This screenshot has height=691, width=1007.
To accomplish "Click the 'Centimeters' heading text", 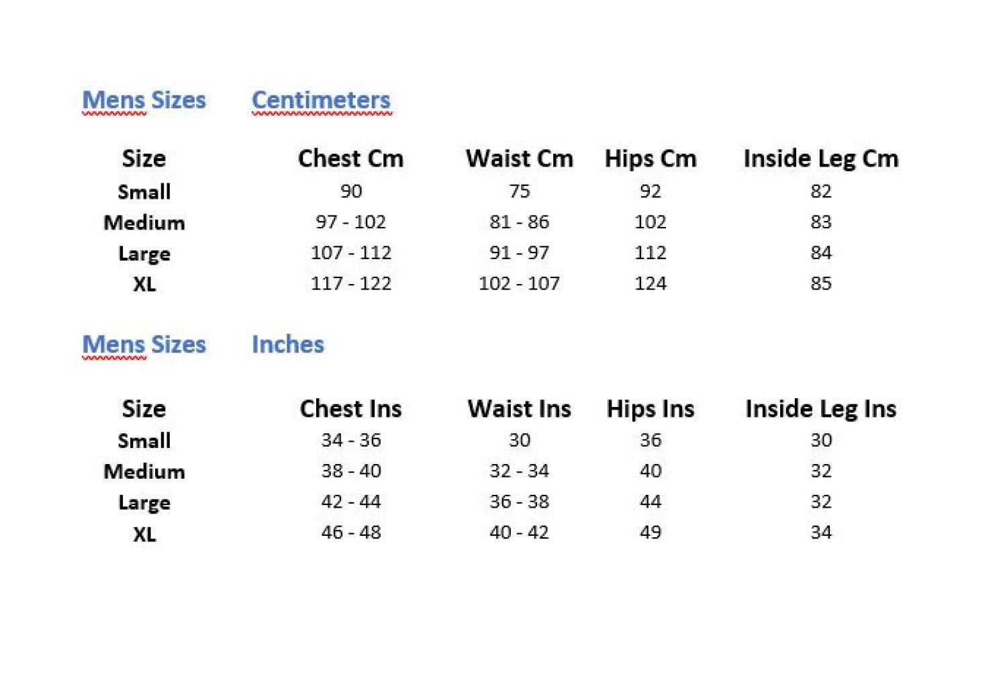I will (320, 100).
